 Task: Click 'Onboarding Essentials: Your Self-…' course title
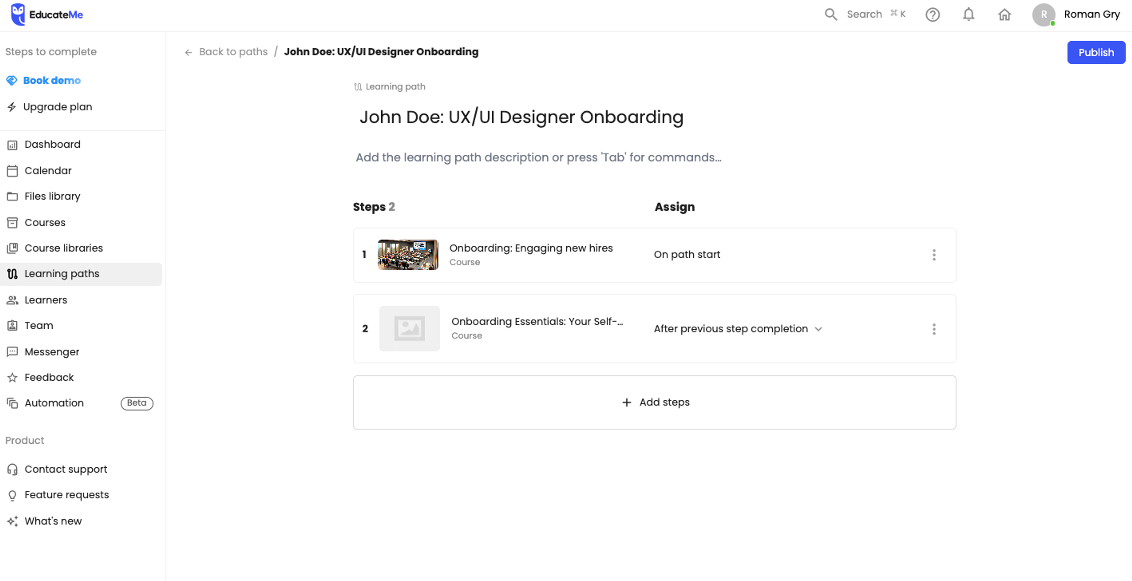pyautogui.click(x=537, y=322)
